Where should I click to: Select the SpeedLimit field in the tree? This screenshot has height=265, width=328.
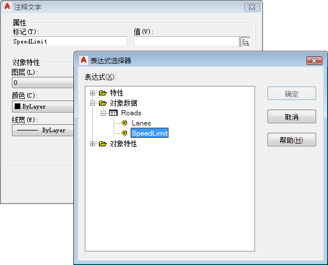pyautogui.click(x=149, y=133)
